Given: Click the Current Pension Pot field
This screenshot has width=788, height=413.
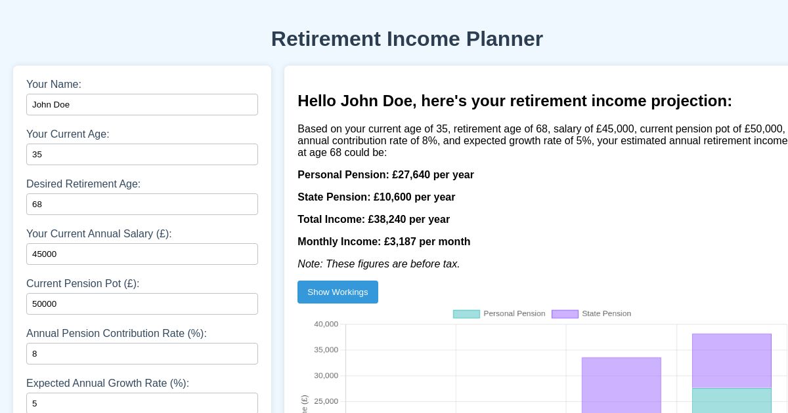Looking at the screenshot, I should [142, 304].
